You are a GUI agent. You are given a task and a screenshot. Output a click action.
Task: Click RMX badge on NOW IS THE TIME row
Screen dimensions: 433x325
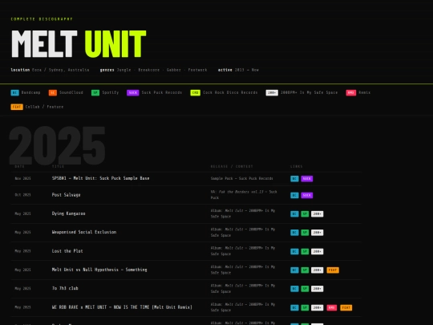[x=332, y=307]
